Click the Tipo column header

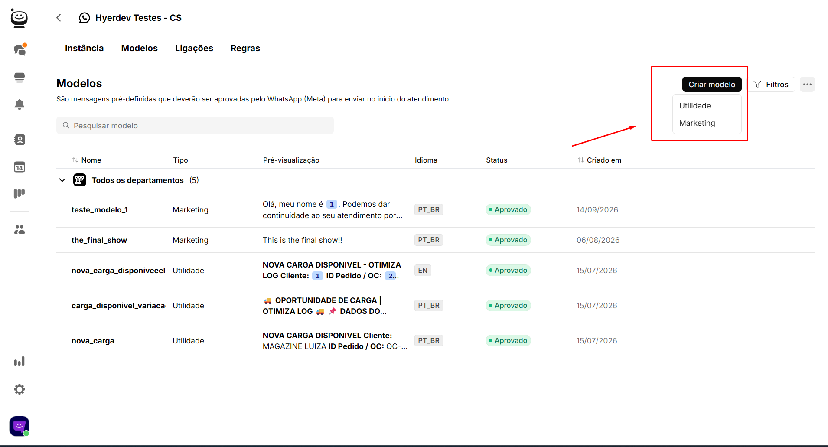pos(180,160)
